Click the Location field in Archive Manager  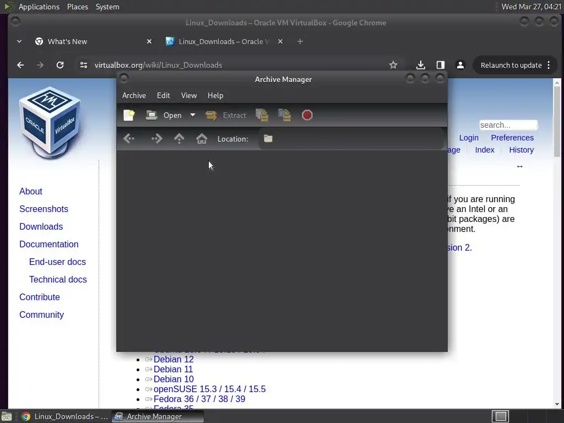[351, 138]
